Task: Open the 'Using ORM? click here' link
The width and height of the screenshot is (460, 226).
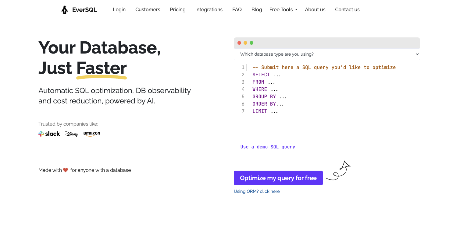Action: tap(257, 191)
